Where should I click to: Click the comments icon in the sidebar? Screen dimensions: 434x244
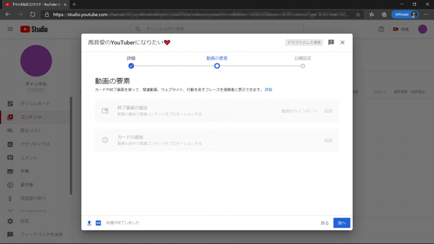10,158
